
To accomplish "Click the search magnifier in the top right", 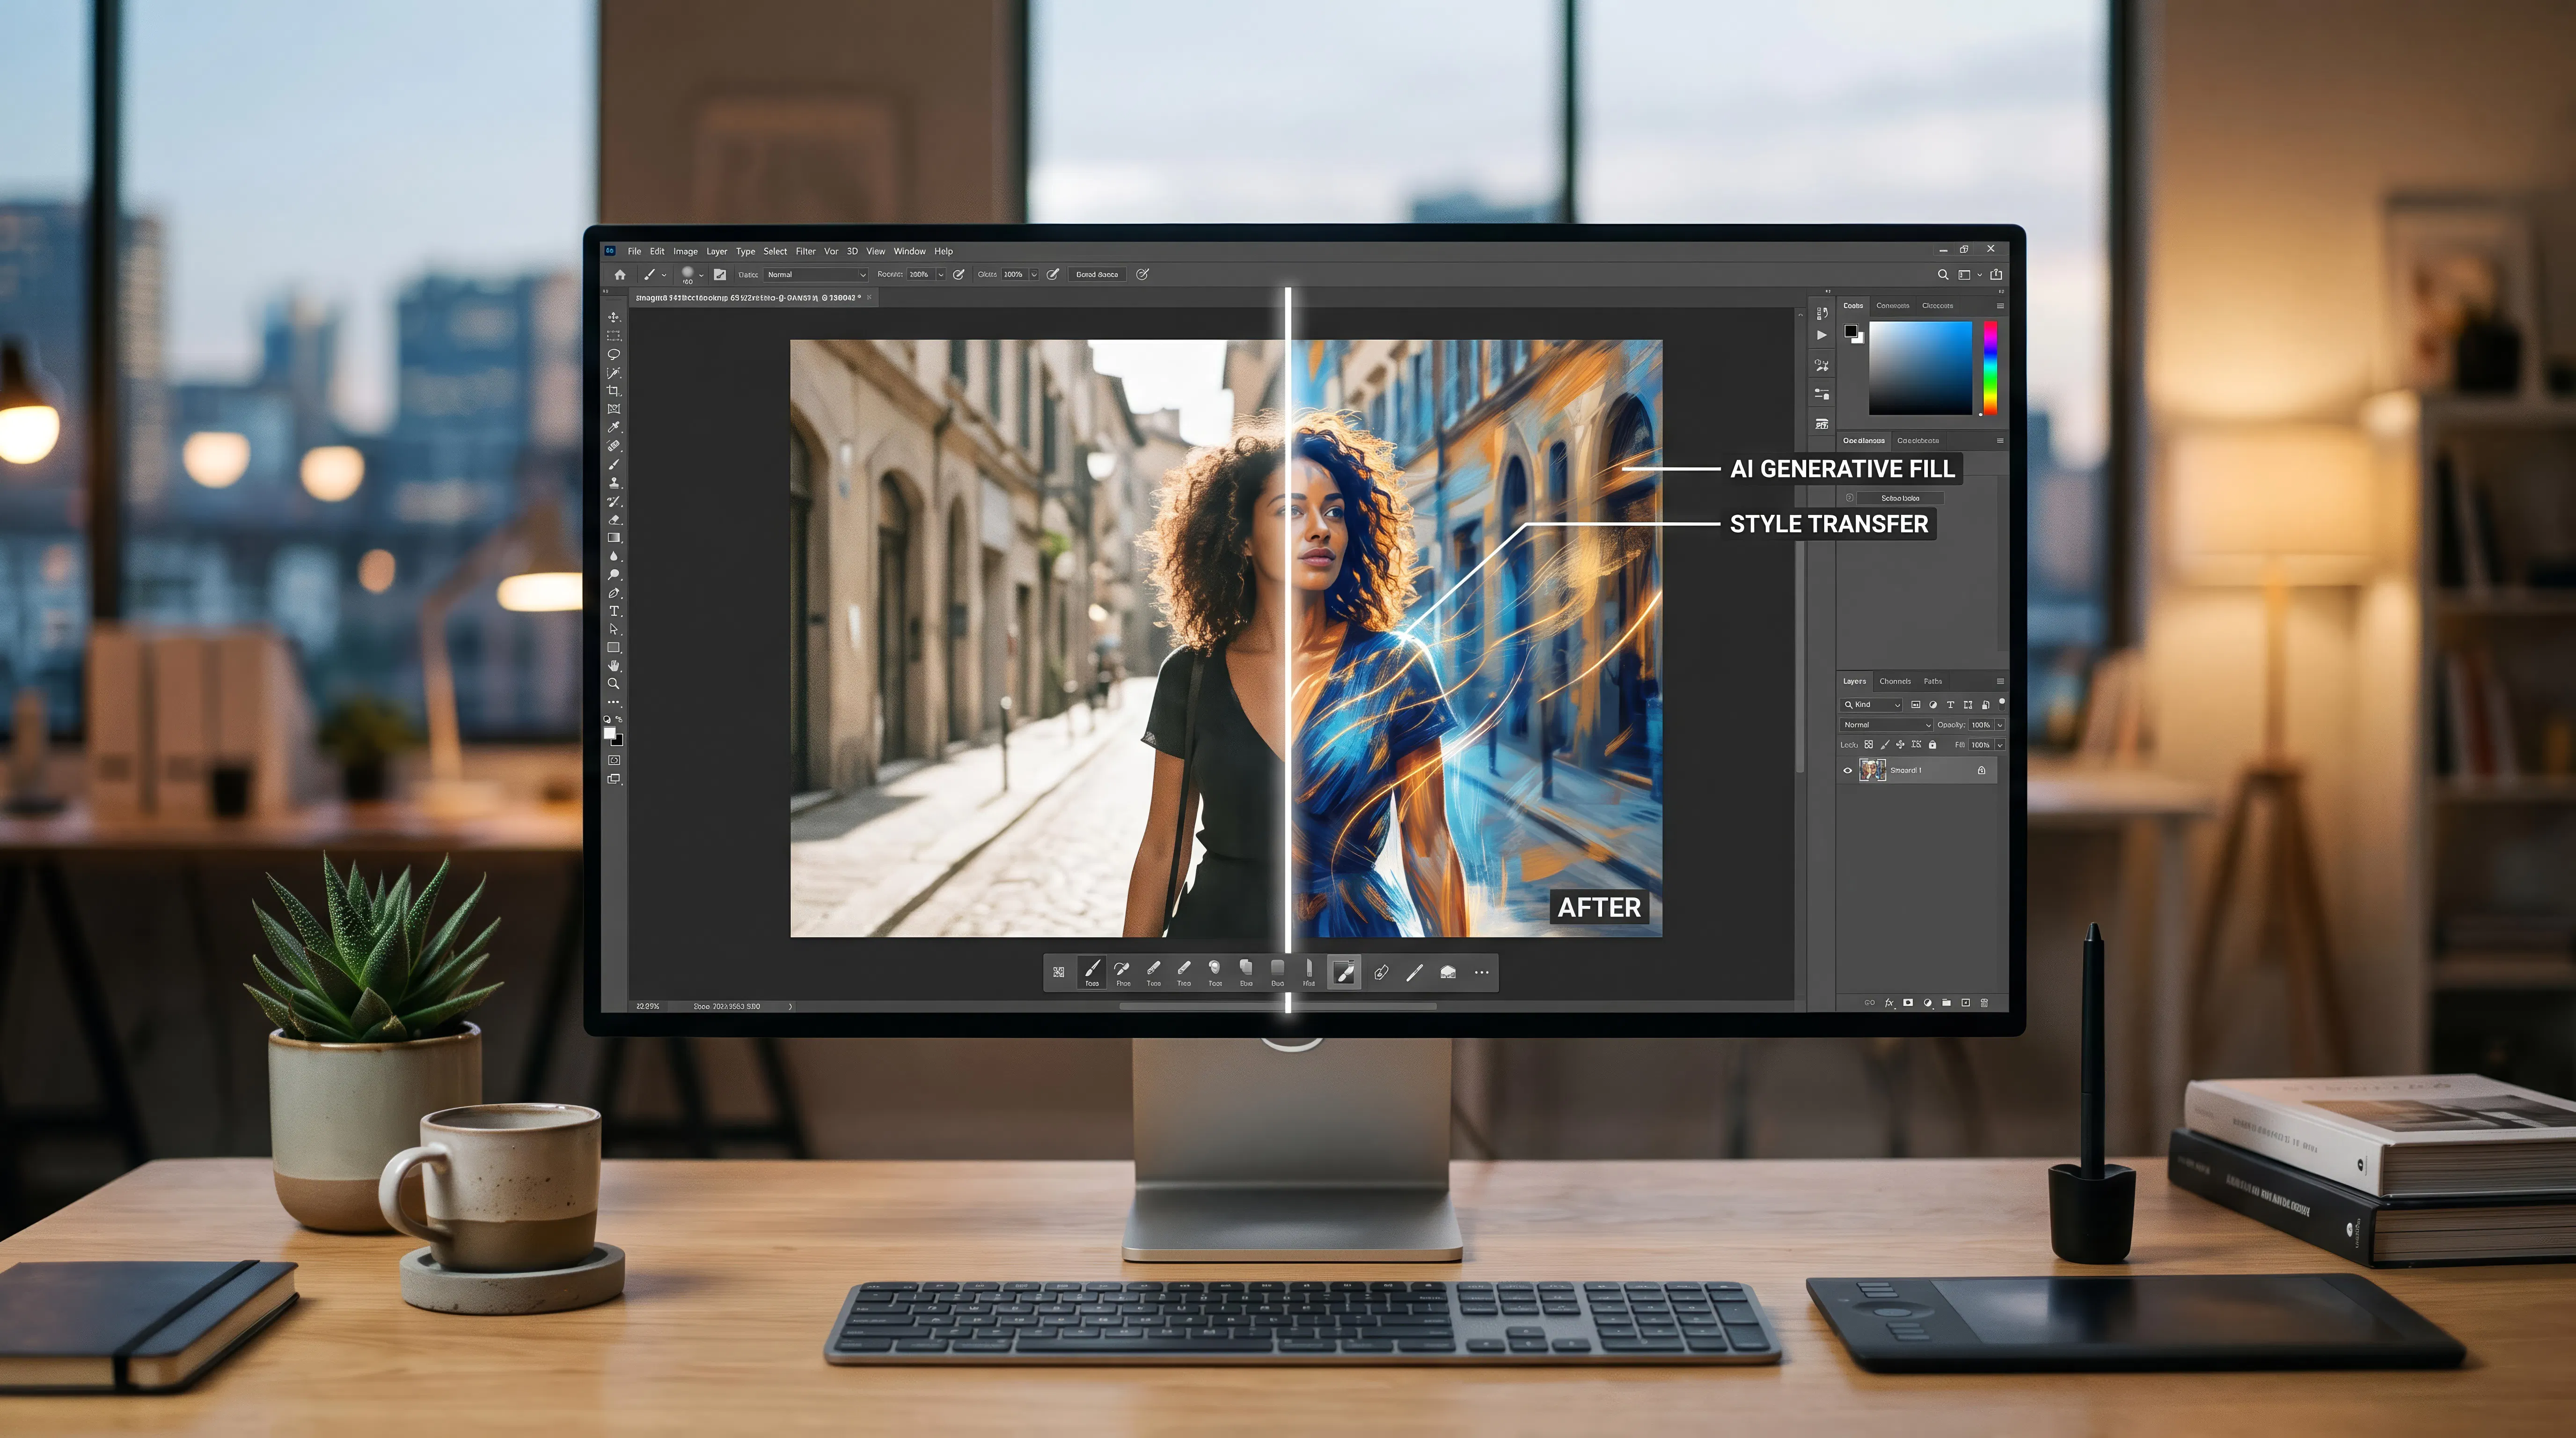I will [x=1943, y=274].
